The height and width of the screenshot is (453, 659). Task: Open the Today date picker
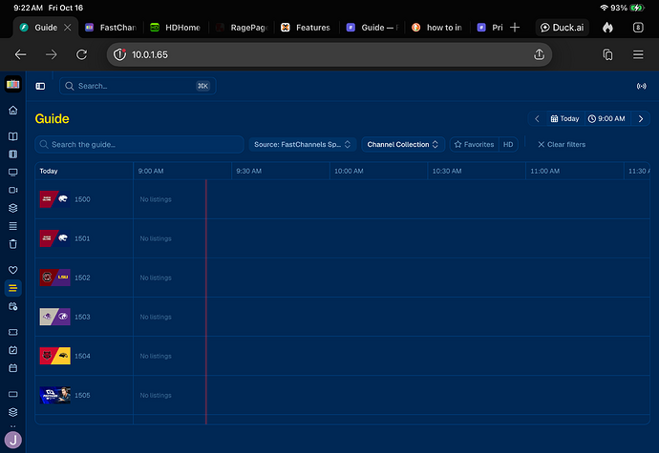pos(564,119)
